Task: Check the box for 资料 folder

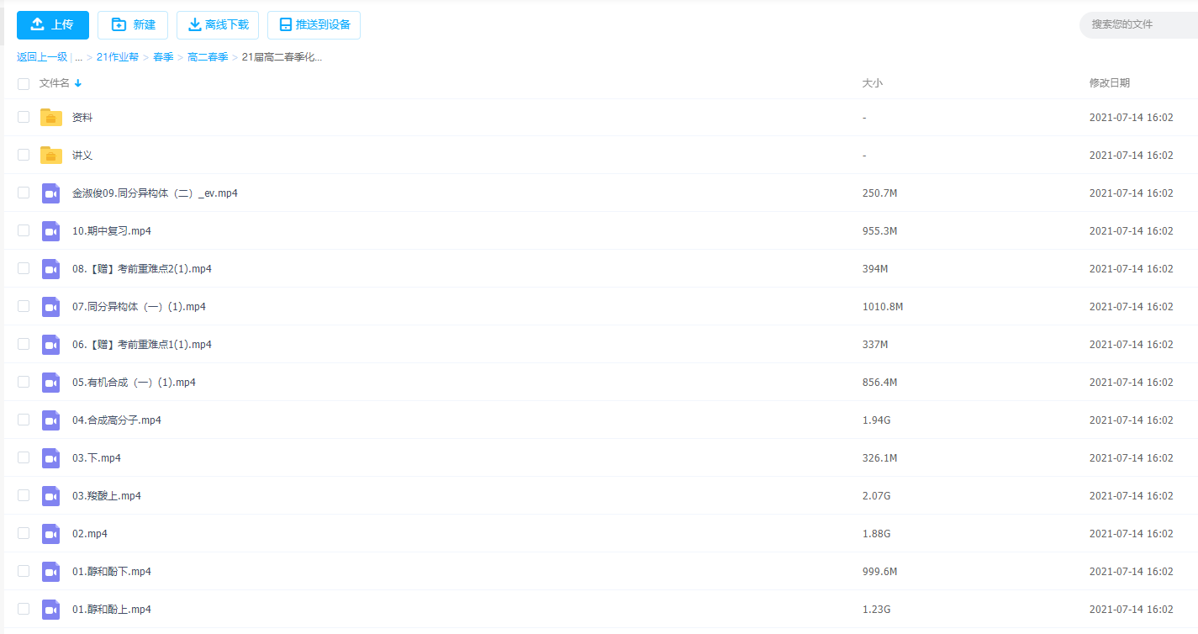Action: [24, 118]
